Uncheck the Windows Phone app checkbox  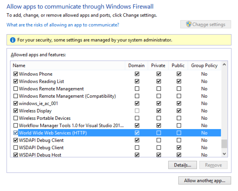(x=15, y=74)
